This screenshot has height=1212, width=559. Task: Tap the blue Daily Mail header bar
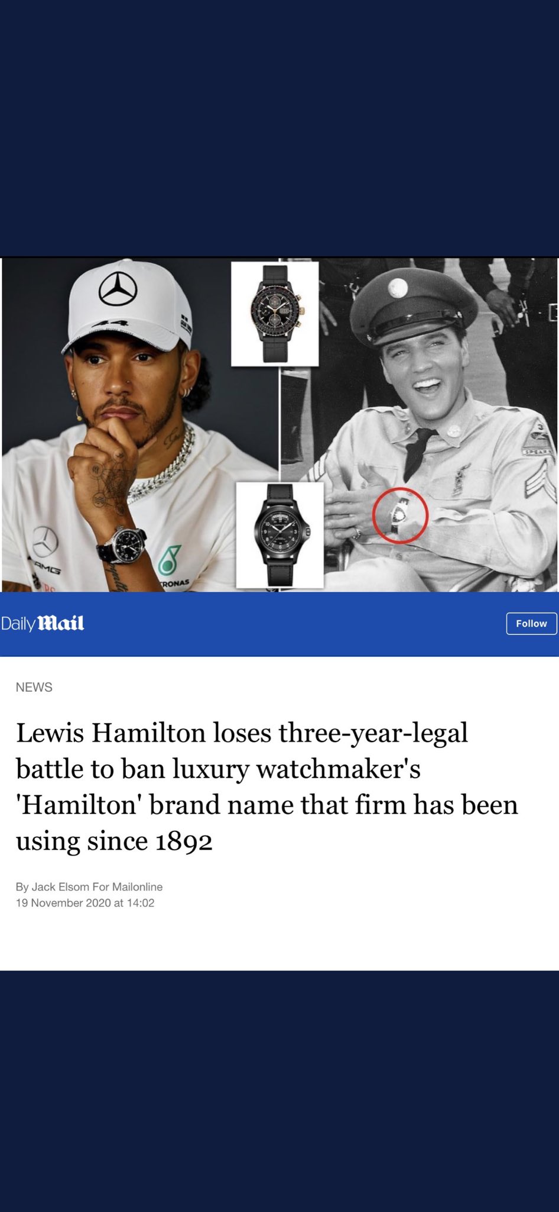pos(279,624)
